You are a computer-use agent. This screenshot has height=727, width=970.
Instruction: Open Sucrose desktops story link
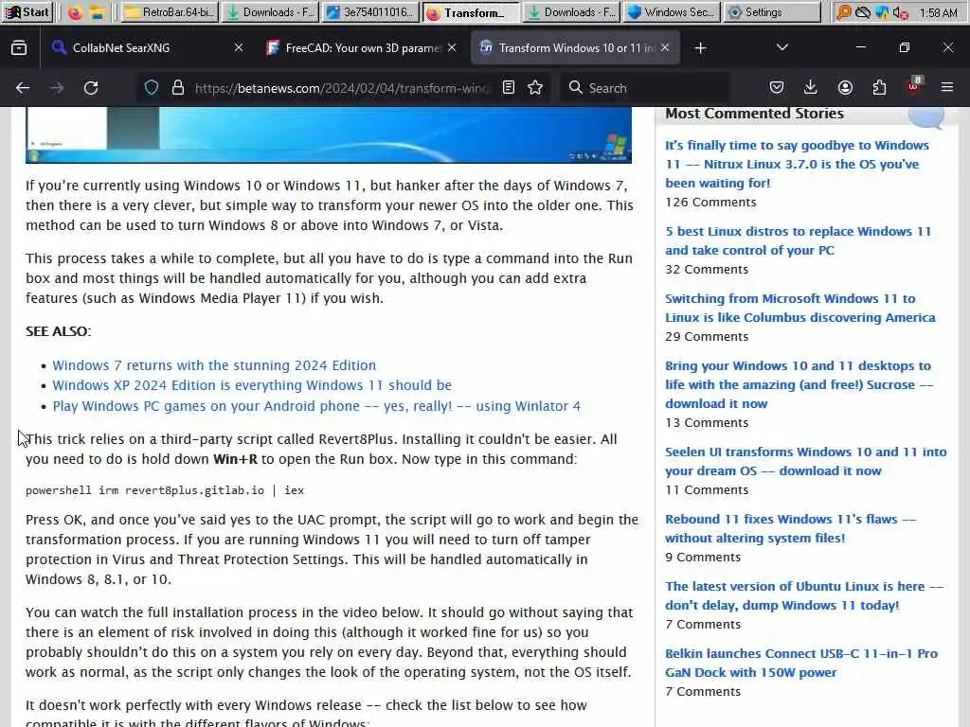click(799, 384)
